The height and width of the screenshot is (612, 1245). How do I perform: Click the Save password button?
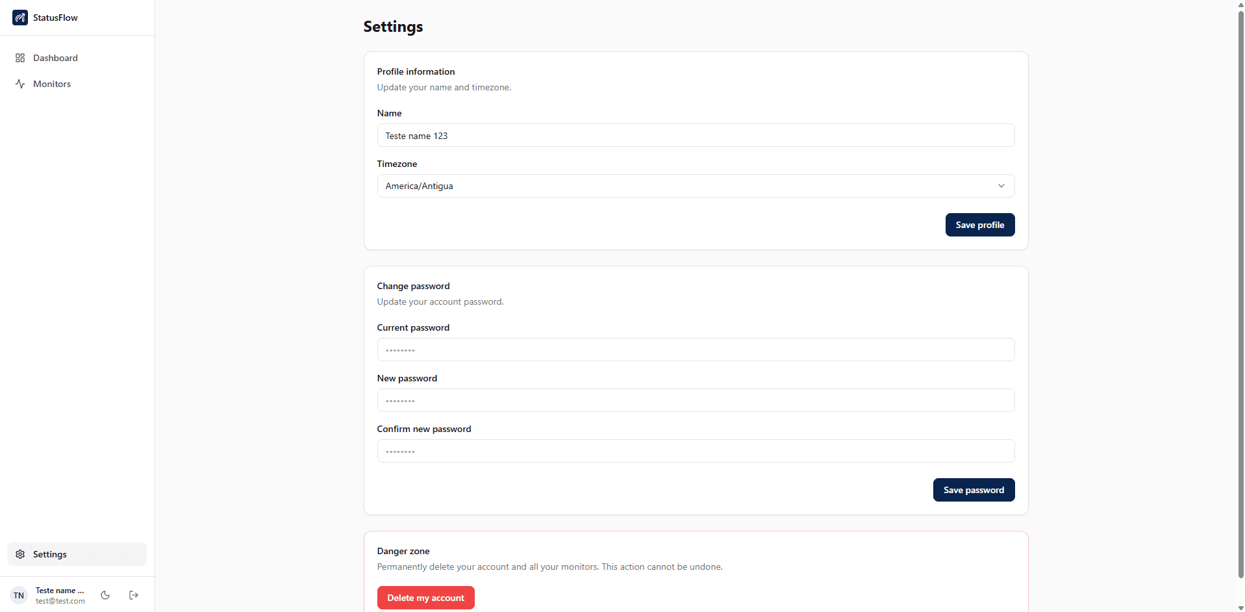974,489
